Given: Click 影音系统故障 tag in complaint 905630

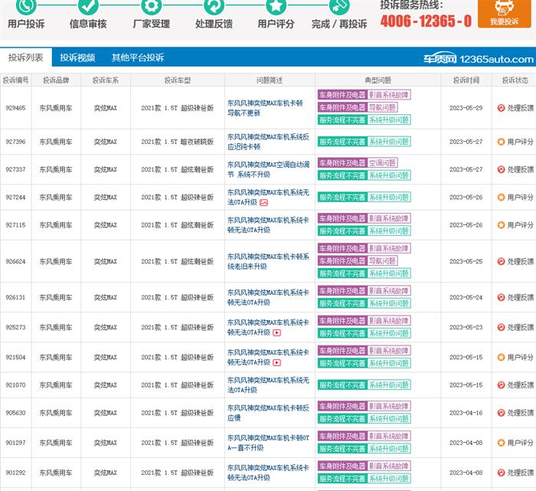Looking at the screenshot, I should click(389, 406).
